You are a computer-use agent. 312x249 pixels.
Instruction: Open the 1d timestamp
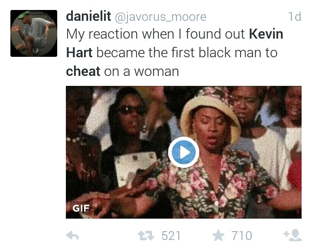295,16
